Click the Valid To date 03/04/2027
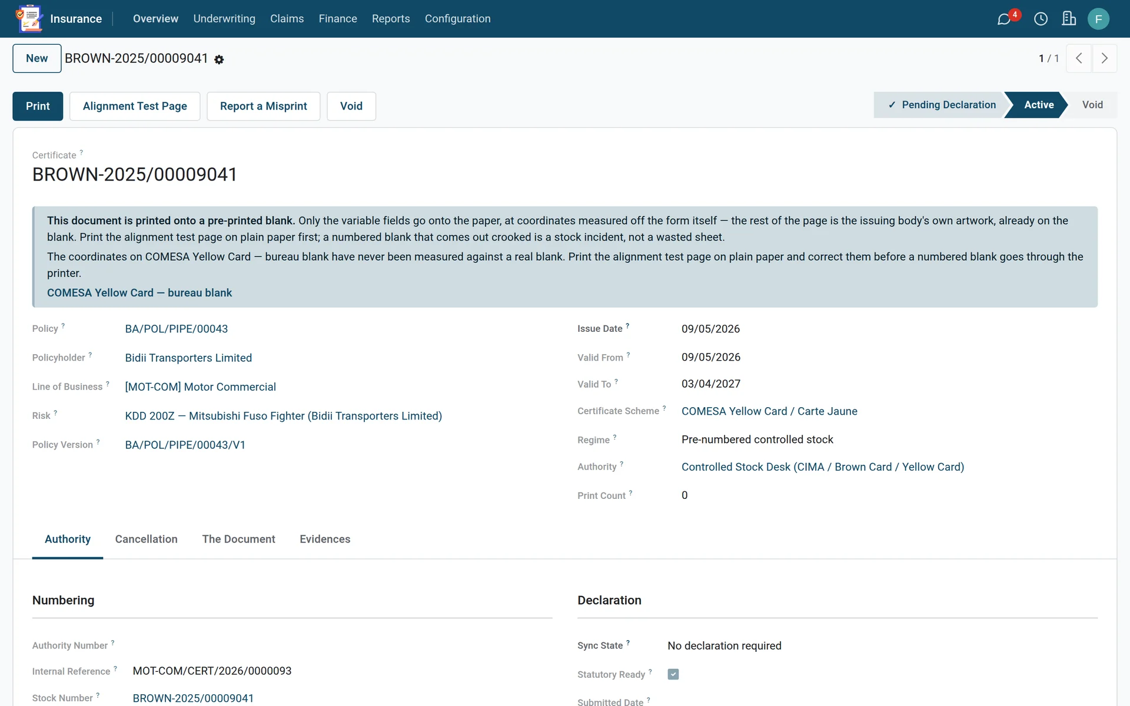The image size is (1130, 706). click(x=711, y=384)
